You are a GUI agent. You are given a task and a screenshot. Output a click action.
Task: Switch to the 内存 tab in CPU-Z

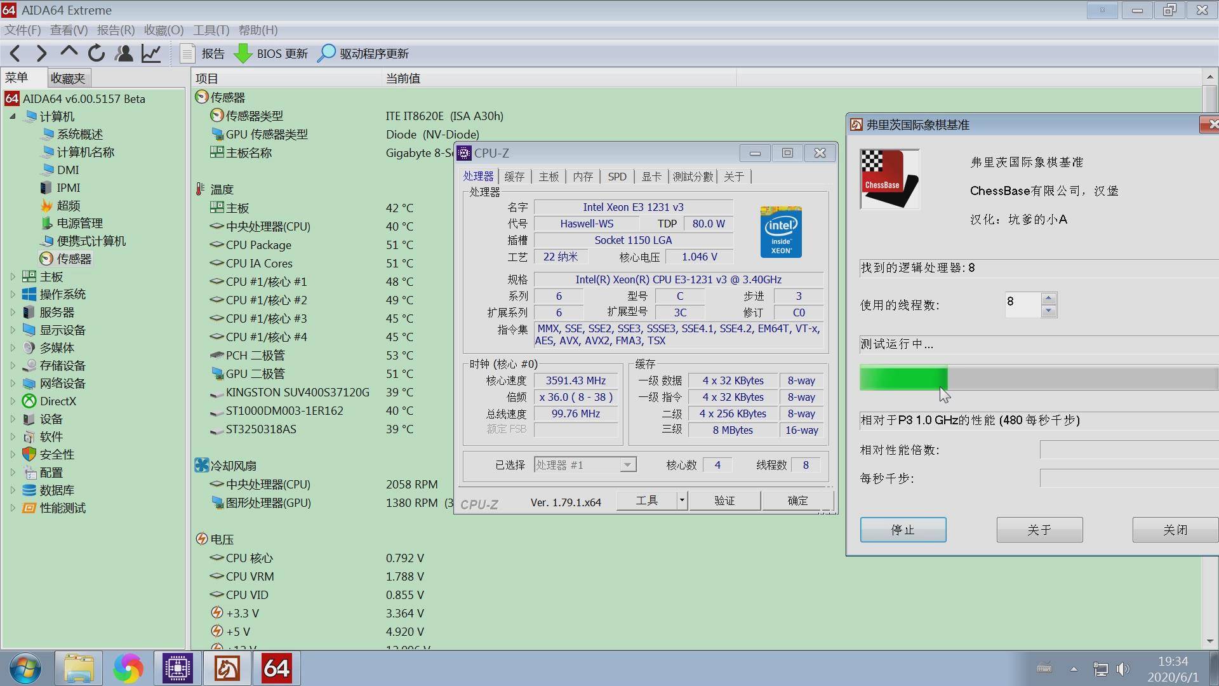coord(582,177)
